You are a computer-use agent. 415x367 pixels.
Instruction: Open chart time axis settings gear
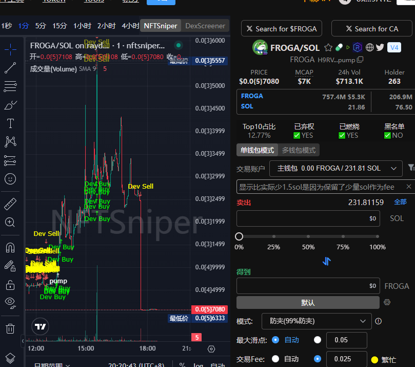(211, 348)
